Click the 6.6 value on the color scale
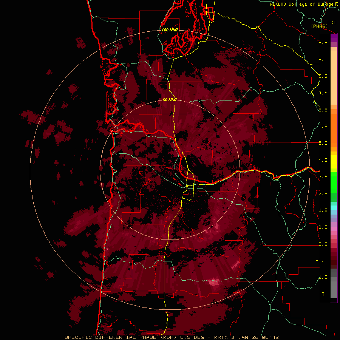340x340 pixels. point(323,110)
